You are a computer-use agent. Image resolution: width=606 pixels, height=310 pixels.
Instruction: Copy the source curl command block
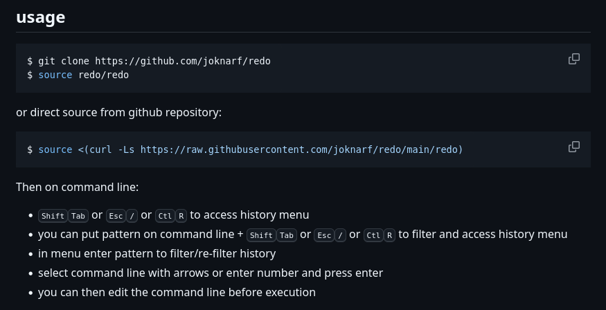[x=573, y=147]
